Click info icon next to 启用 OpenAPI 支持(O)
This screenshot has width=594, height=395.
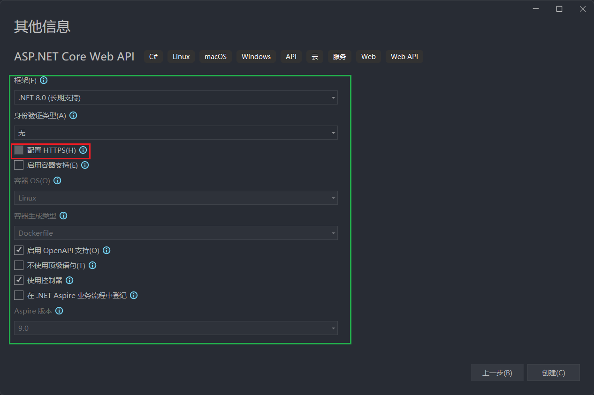[x=107, y=251]
